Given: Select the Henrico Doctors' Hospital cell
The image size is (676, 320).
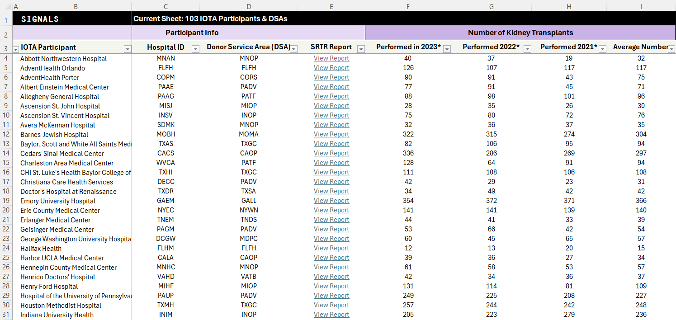Looking at the screenshot, I should click(x=76, y=277).
